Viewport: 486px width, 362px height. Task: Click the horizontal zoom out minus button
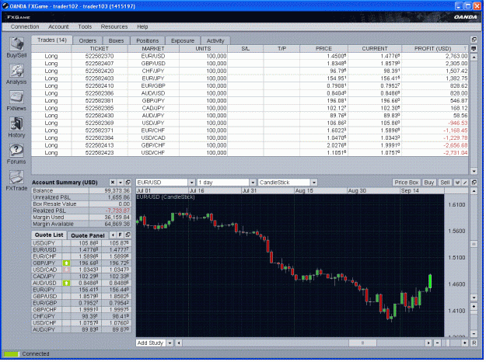click(x=437, y=343)
